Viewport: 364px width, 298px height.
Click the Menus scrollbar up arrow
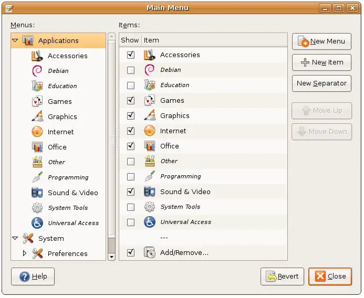(x=112, y=36)
